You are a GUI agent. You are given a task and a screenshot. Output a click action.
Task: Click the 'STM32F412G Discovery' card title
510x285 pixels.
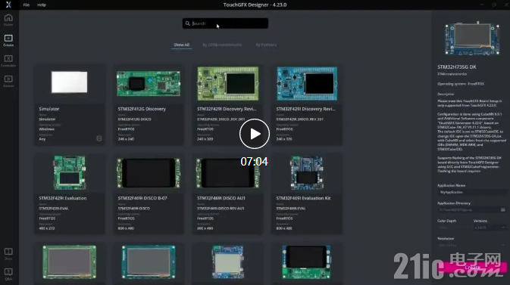pos(142,109)
